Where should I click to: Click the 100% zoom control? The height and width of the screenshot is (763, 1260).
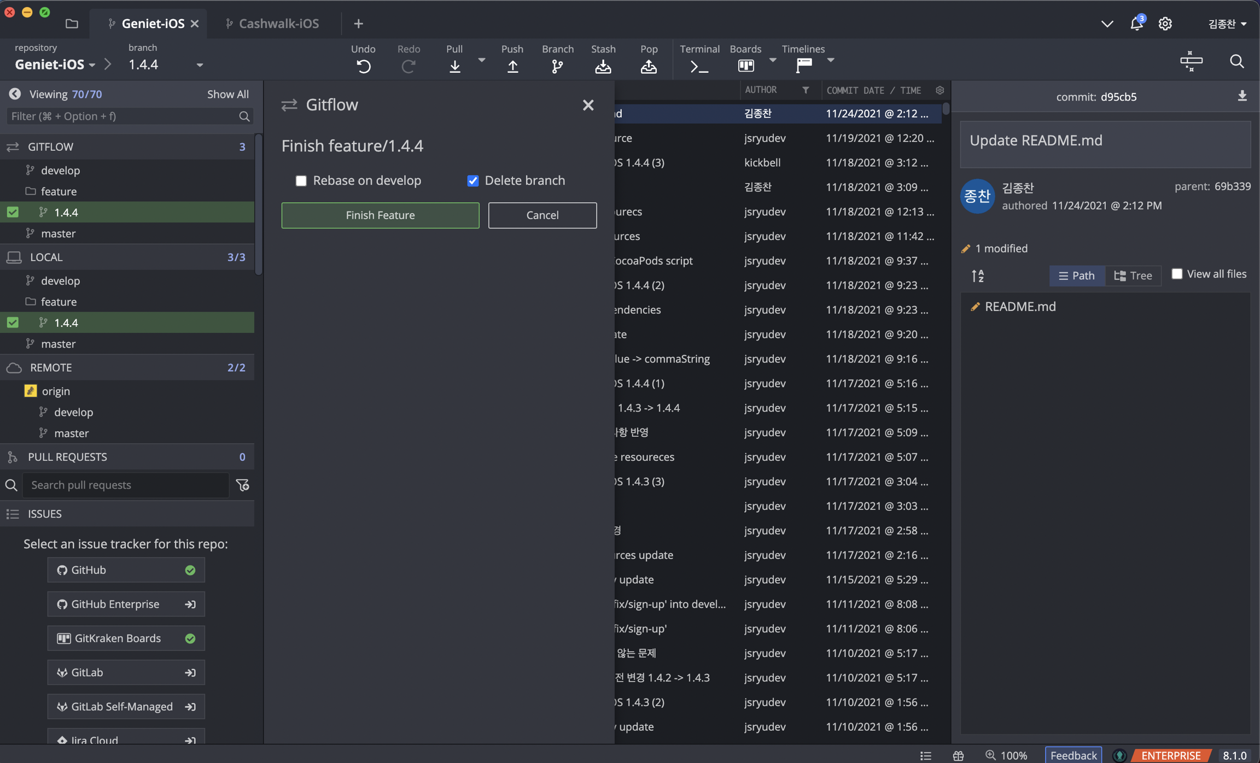(1006, 755)
